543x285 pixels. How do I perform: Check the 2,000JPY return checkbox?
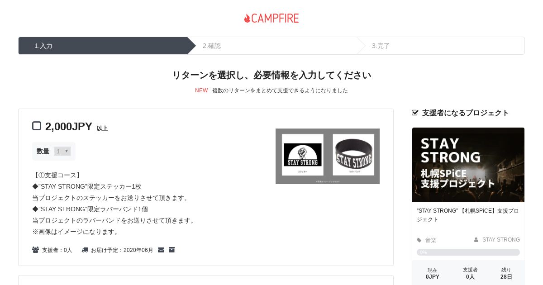click(x=37, y=126)
